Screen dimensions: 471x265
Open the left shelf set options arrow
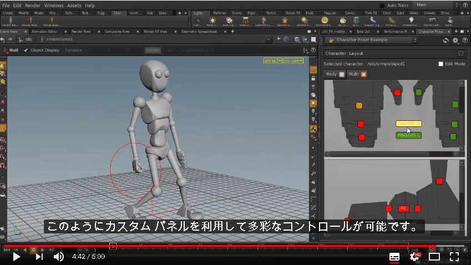185,13
